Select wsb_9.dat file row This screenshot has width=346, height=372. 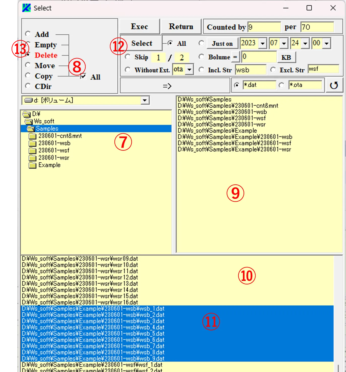coord(177,359)
